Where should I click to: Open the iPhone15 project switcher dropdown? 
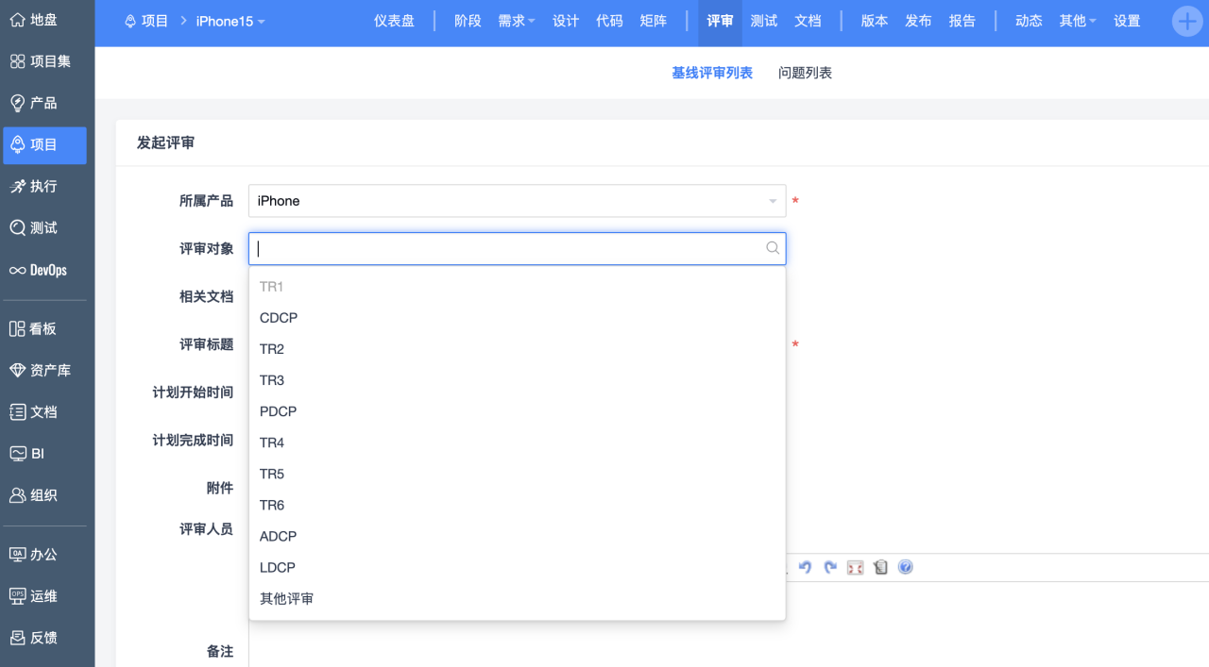(230, 21)
